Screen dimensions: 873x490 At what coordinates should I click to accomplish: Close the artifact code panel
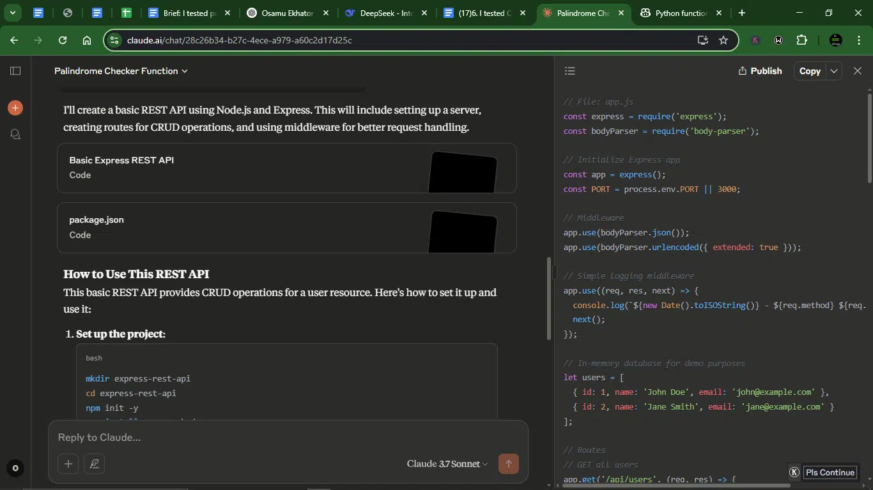pyautogui.click(x=858, y=71)
